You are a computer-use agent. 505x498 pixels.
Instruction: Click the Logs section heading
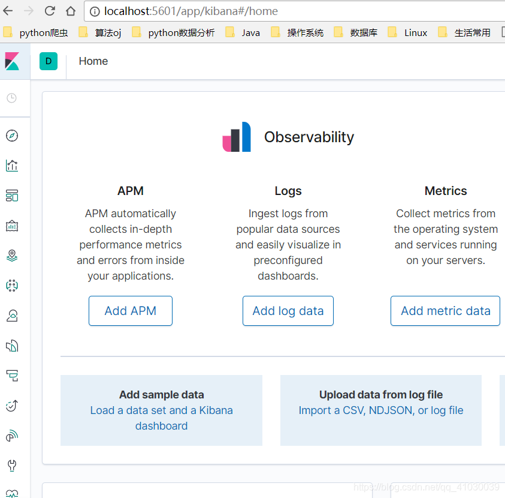pos(288,191)
